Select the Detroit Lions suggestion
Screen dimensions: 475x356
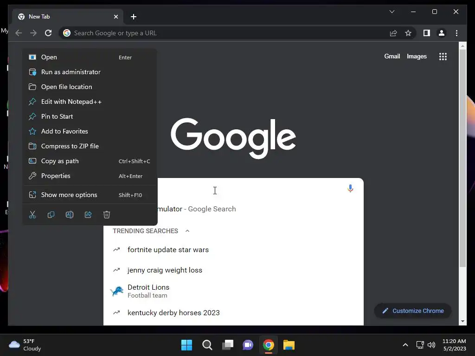click(x=233, y=291)
